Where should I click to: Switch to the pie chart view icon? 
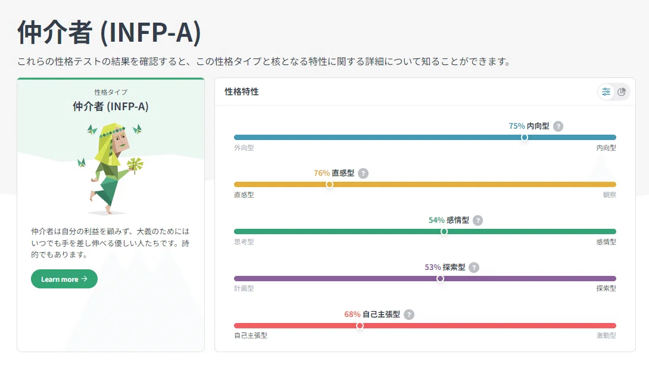(621, 92)
